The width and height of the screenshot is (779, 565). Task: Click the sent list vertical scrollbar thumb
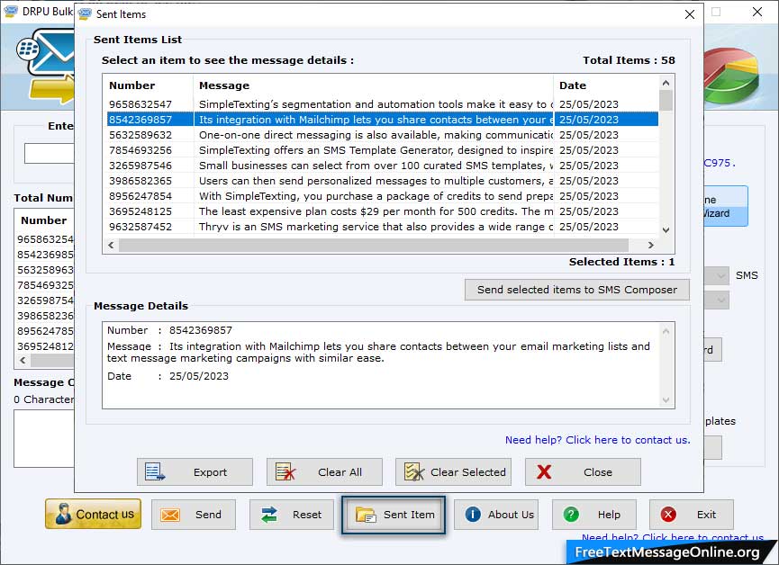click(x=666, y=100)
